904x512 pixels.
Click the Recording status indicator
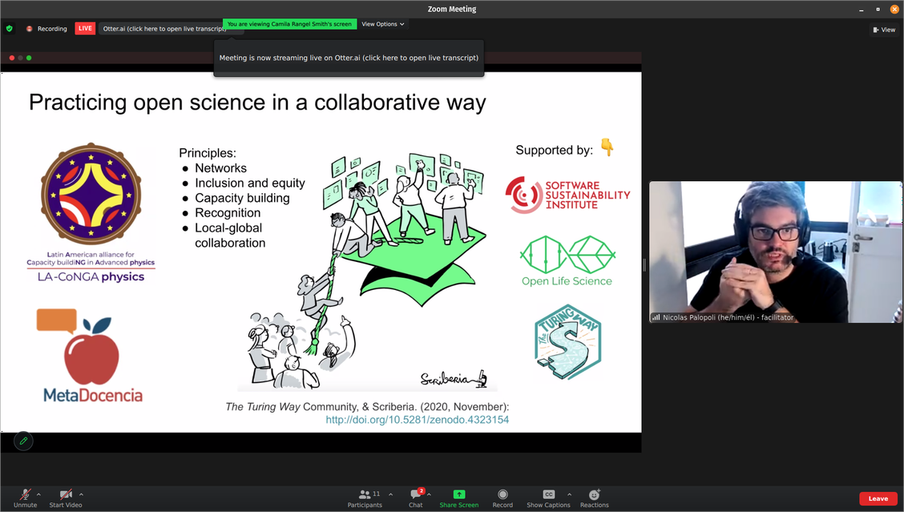[46, 28]
